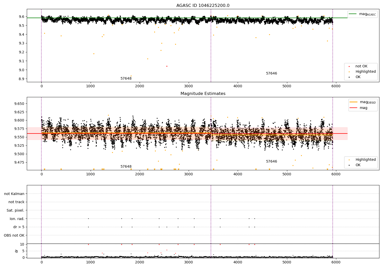Viewport: 383px width, 268px height.
Task: Click the rotated 'dr' axis label
Action: tap(17, 251)
